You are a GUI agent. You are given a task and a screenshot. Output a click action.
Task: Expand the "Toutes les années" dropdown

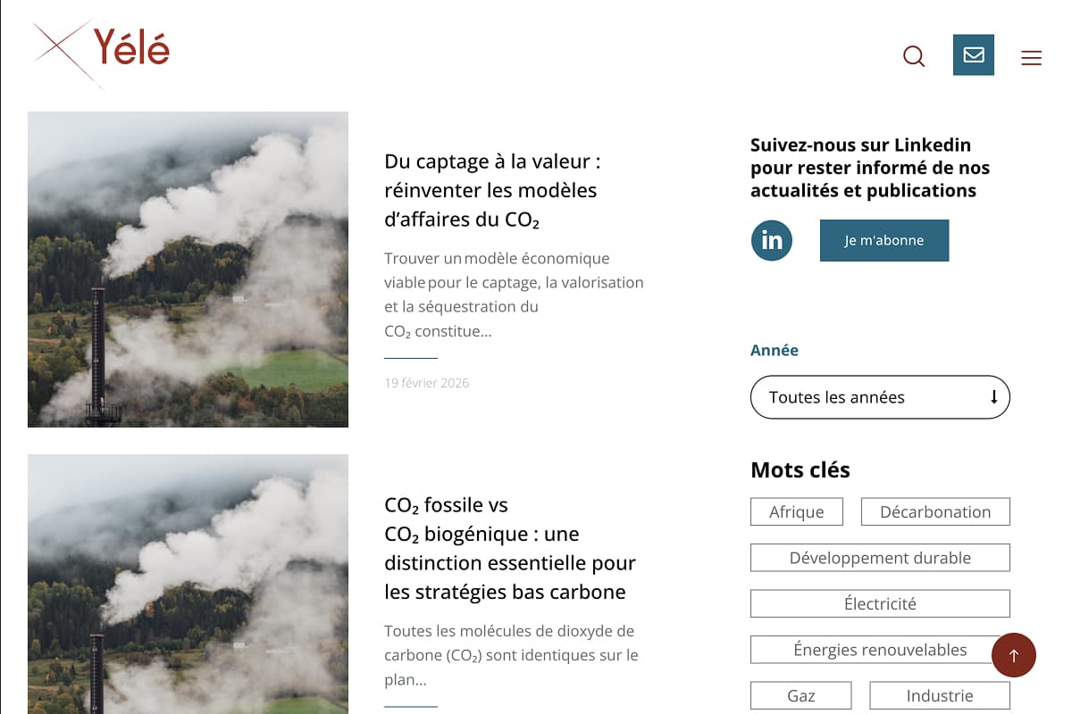879,397
